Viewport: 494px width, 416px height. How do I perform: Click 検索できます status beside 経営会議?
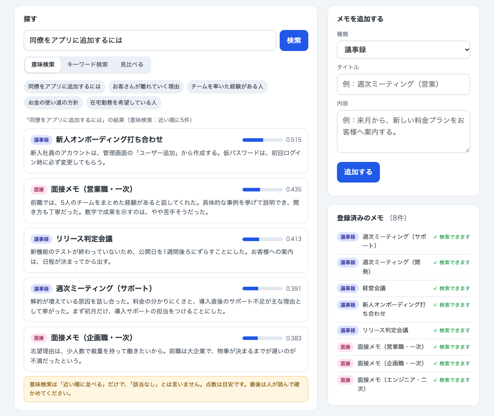[x=452, y=288]
